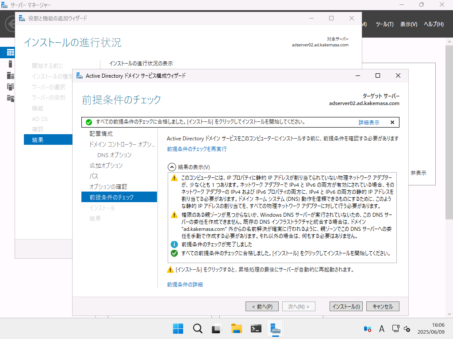
Task: Click the IME input mode indicator A
Action: click(x=382, y=329)
